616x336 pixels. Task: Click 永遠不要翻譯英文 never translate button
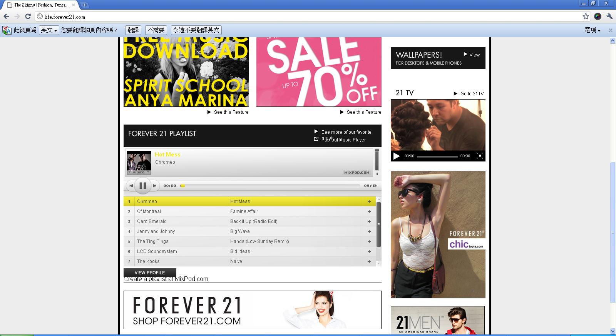click(x=196, y=30)
